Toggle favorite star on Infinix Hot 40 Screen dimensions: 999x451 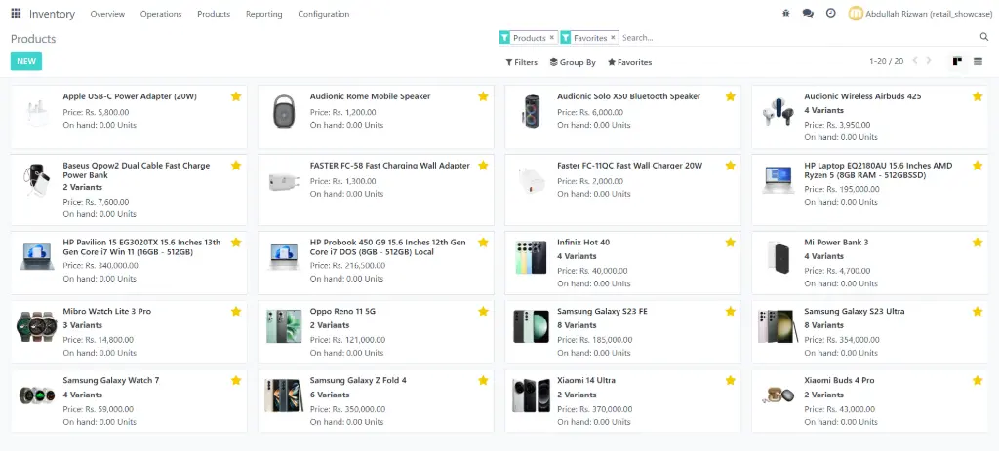[x=730, y=243]
